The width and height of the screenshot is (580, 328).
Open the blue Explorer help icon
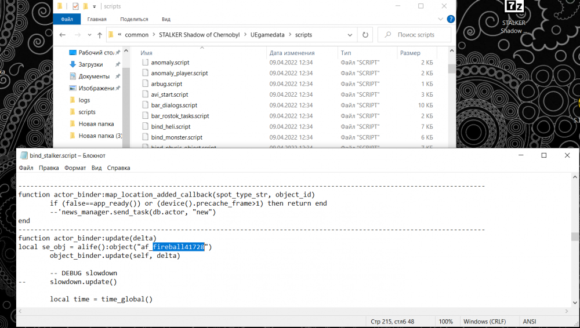451,19
